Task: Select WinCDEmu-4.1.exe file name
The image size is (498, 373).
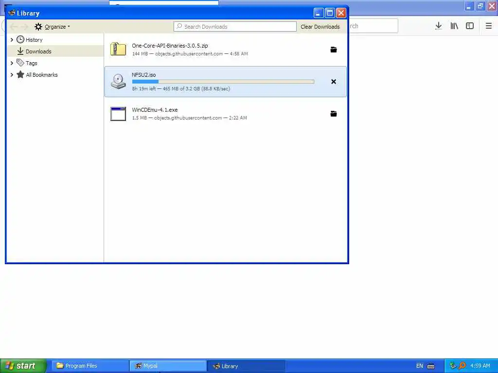Action: [155, 110]
